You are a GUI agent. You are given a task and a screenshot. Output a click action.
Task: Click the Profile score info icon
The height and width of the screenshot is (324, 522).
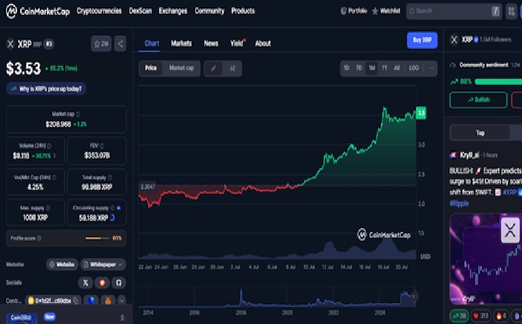pyautogui.click(x=39, y=238)
